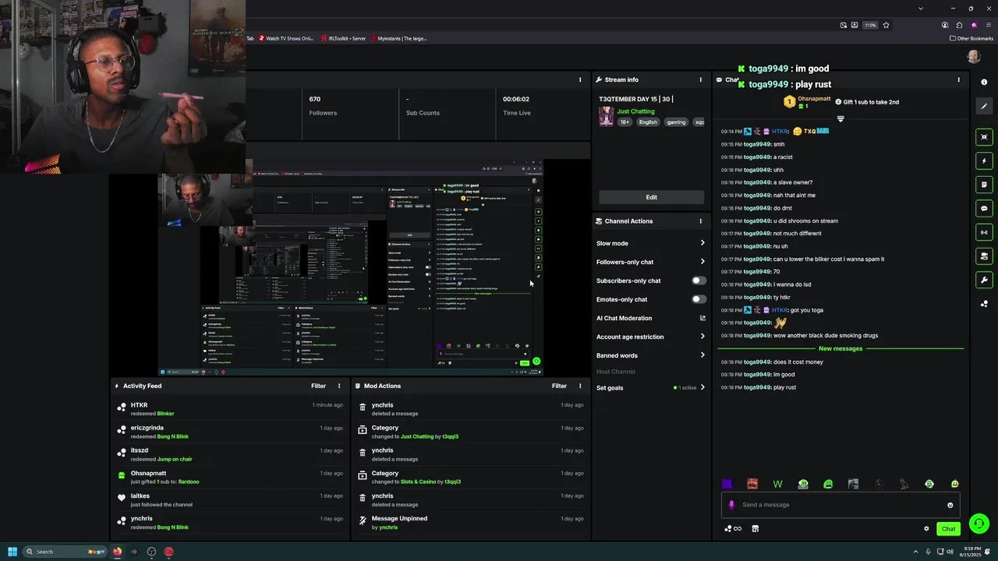Open AI Chat Moderation external link icon
Image resolution: width=998 pixels, height=561 pixels.
coord(702,318)
